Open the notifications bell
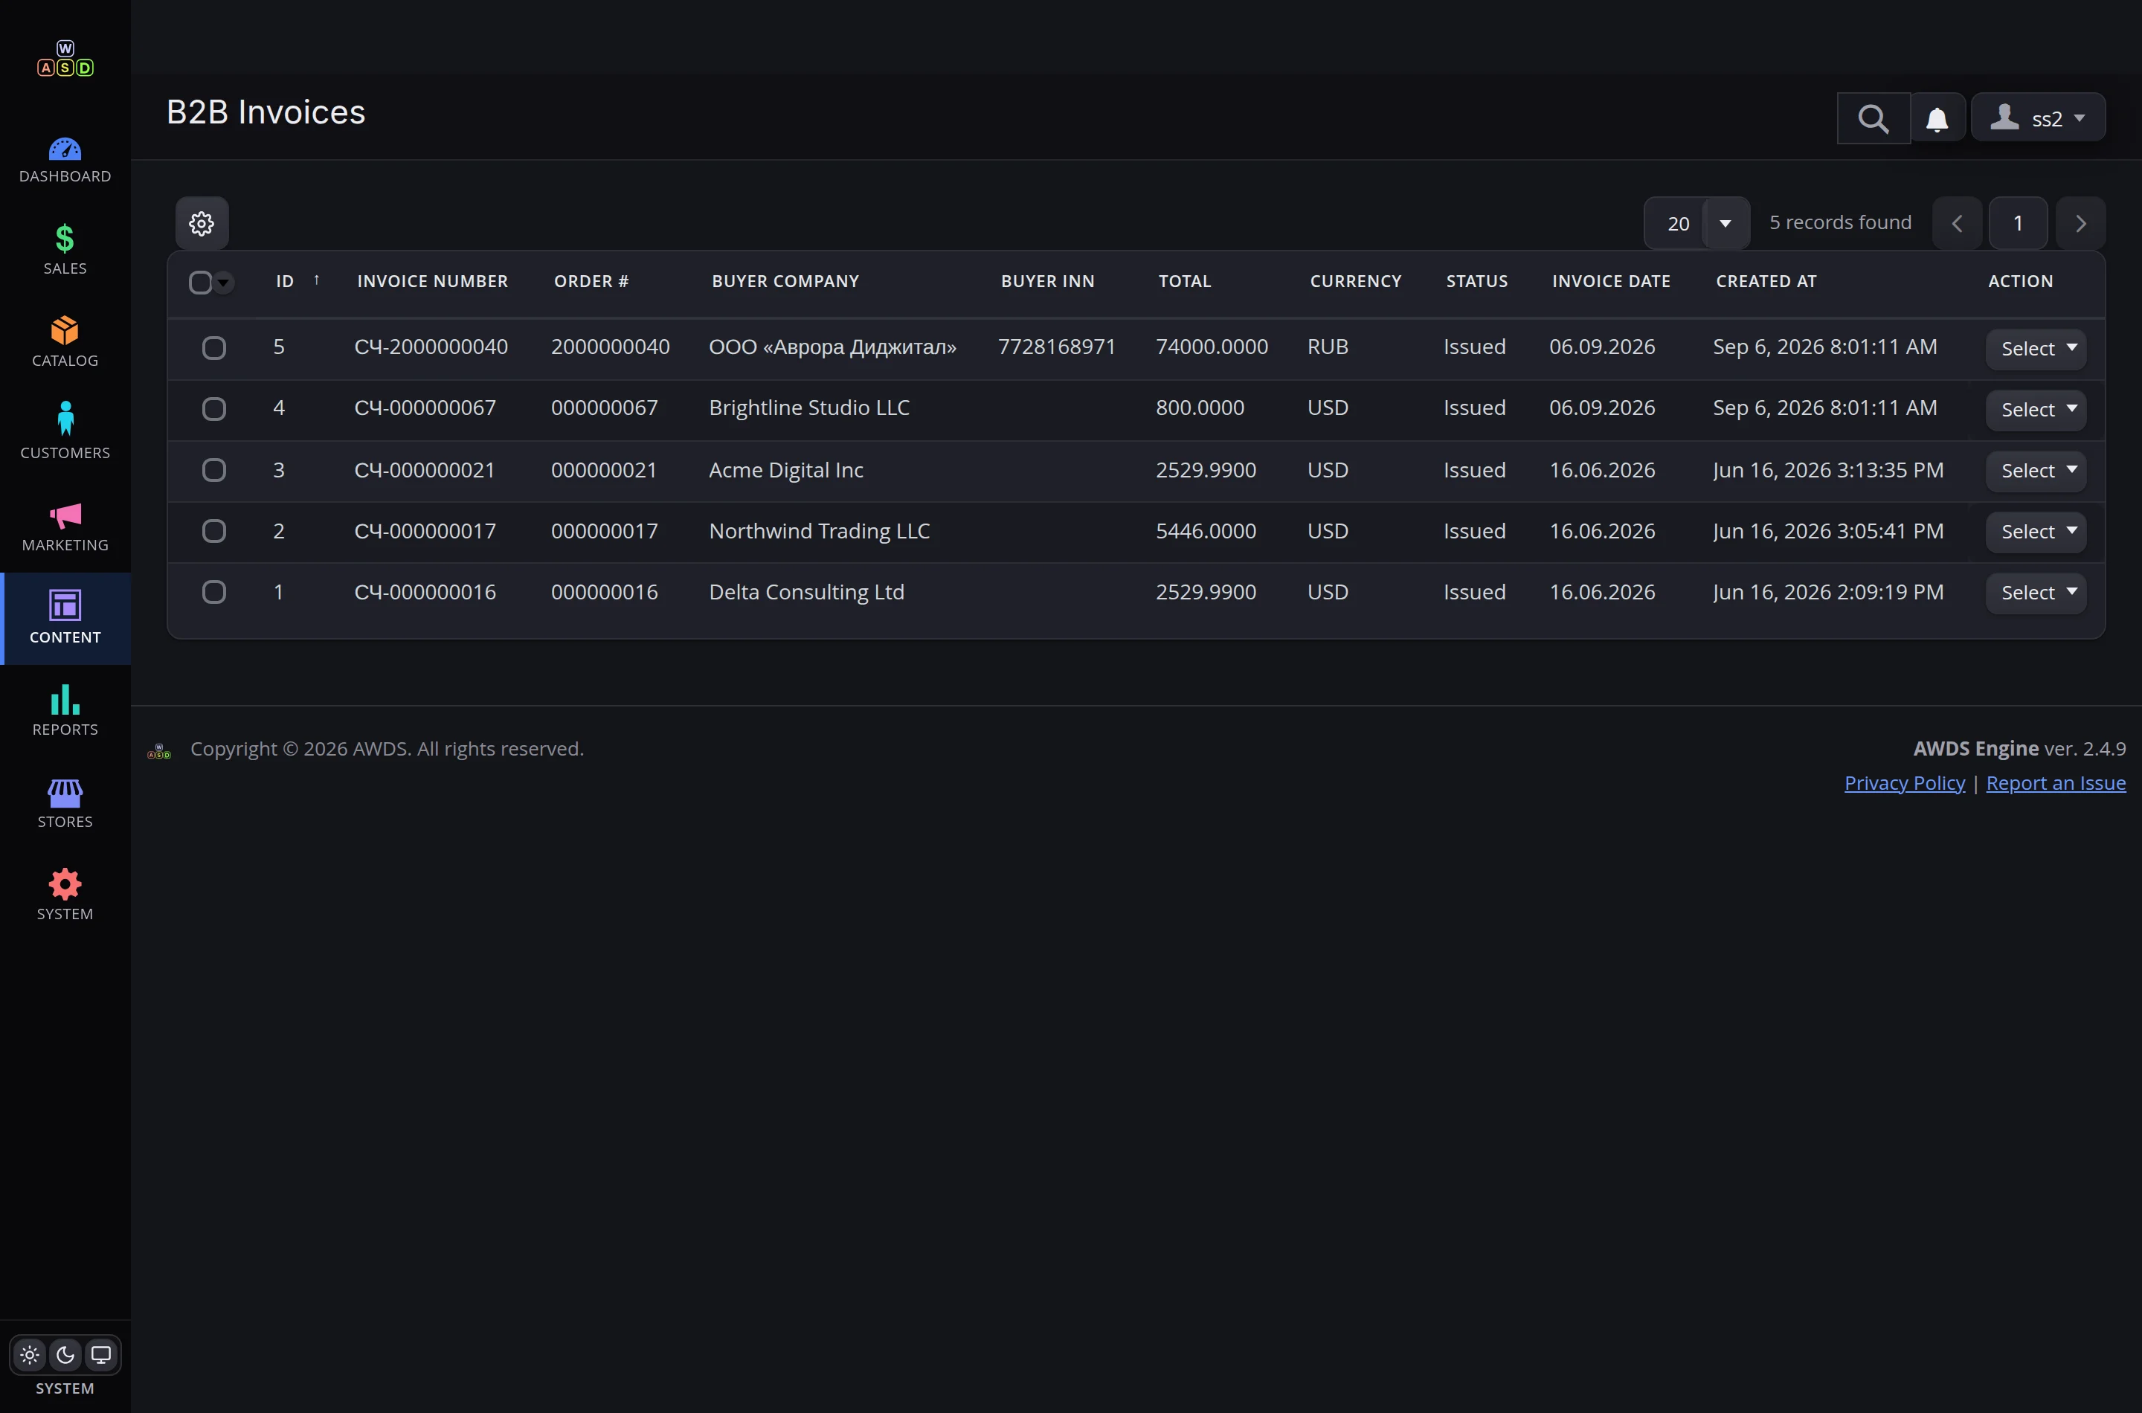Image resolution: width=2142 pixels, height=1413 pixels. tap(1937, 118)
